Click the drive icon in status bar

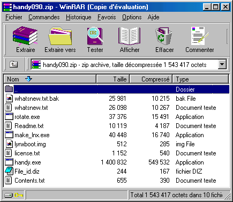tap(9, 195)
